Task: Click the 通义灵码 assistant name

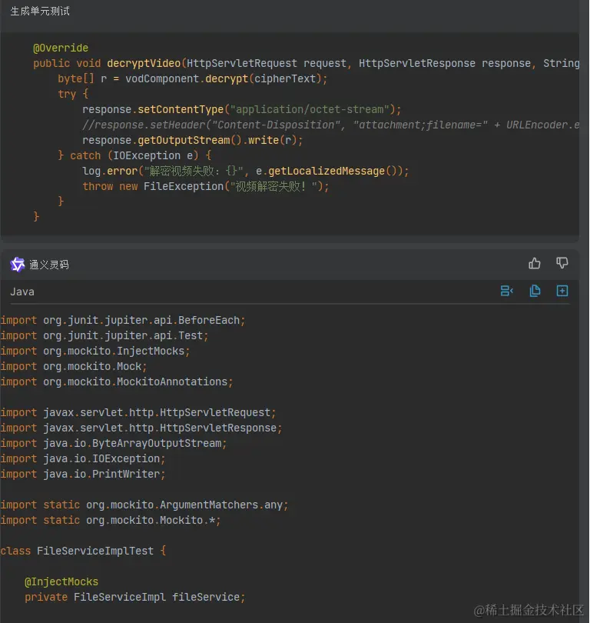Action: 49,265
